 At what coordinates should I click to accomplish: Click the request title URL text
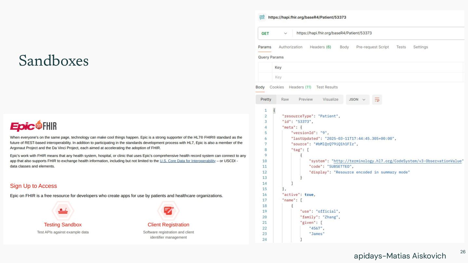(307, 17)
